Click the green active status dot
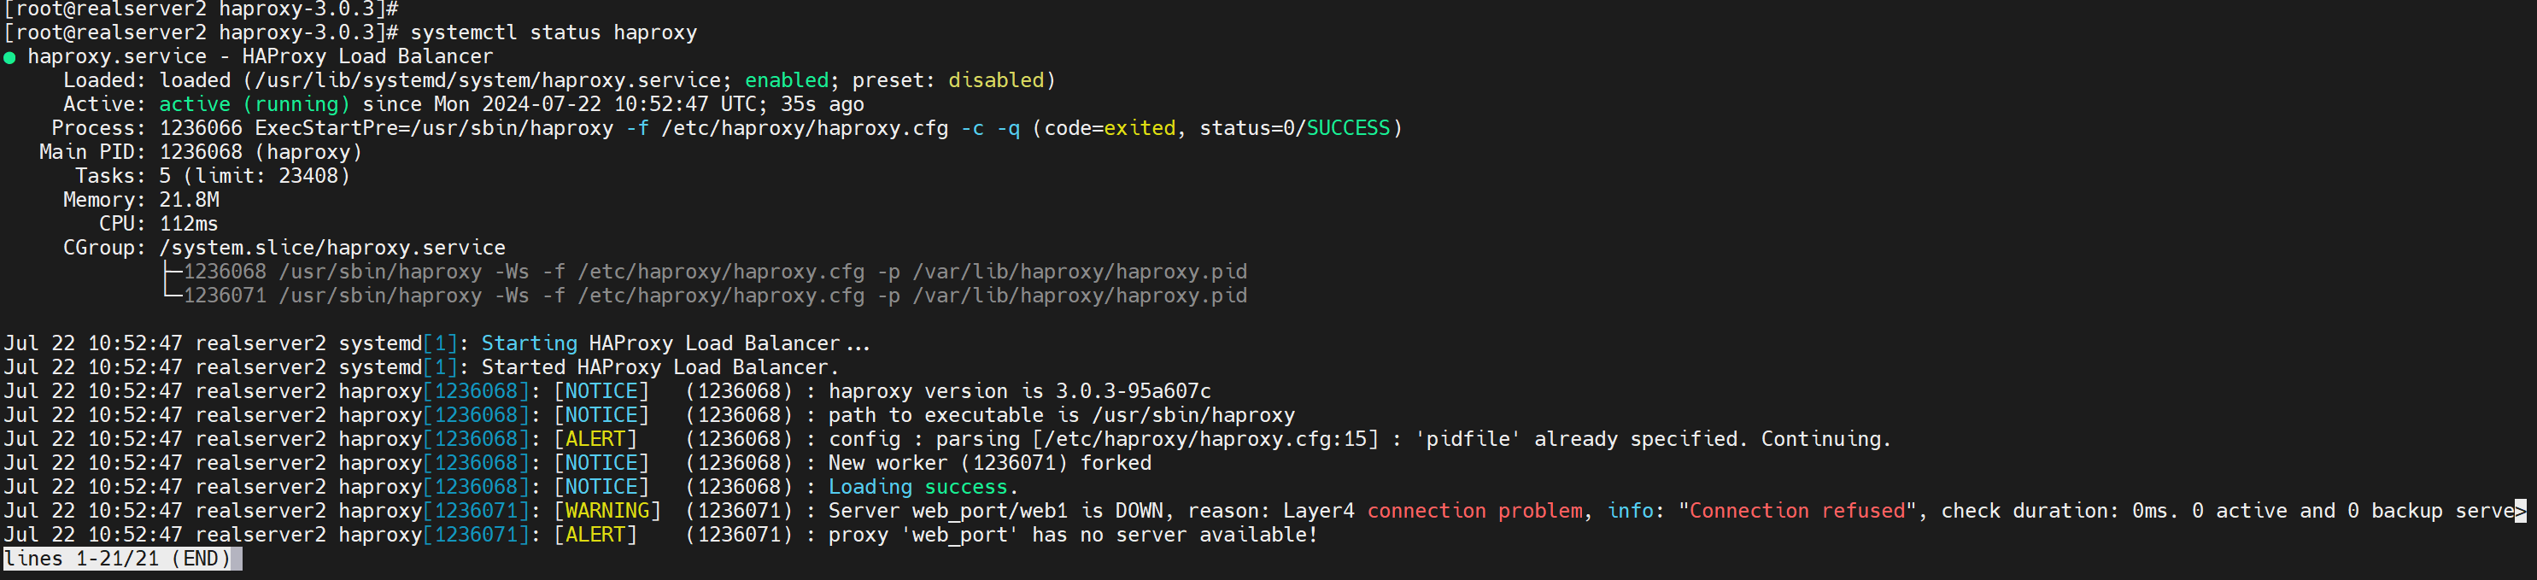2537x580 pixels. click(10, 58)
